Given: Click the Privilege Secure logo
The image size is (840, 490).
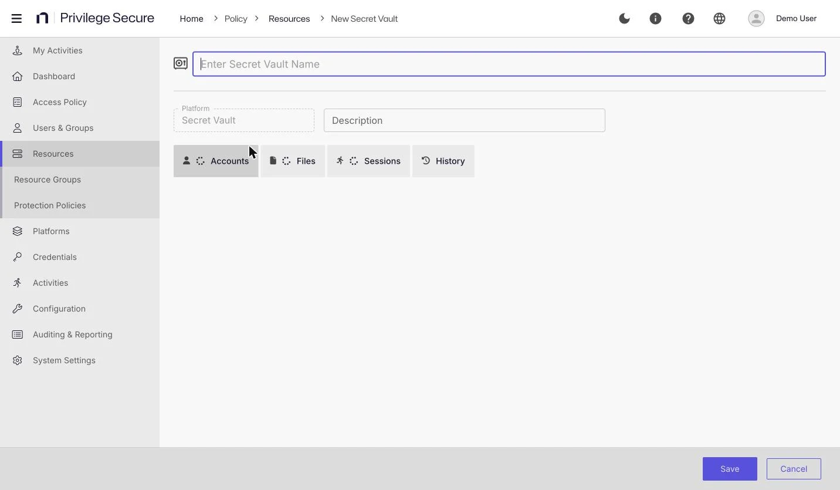Looking at the screenshot, I should coord(95,18).
